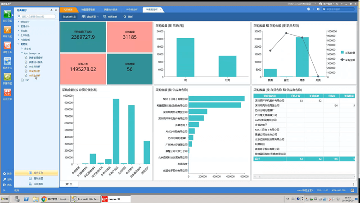Select 系统服务 button in panel bottom
The width and height of the screenshot is (360, 203).
[x=36, y=184]
